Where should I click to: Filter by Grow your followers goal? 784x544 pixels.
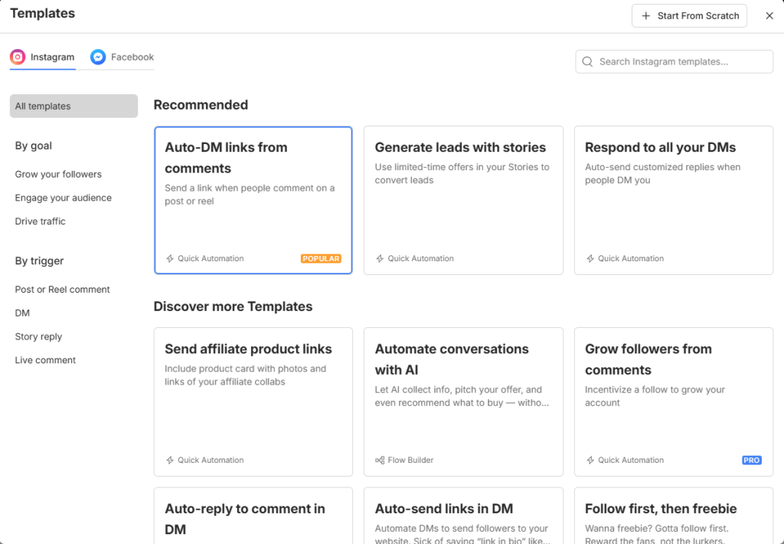tap(58, 174)
